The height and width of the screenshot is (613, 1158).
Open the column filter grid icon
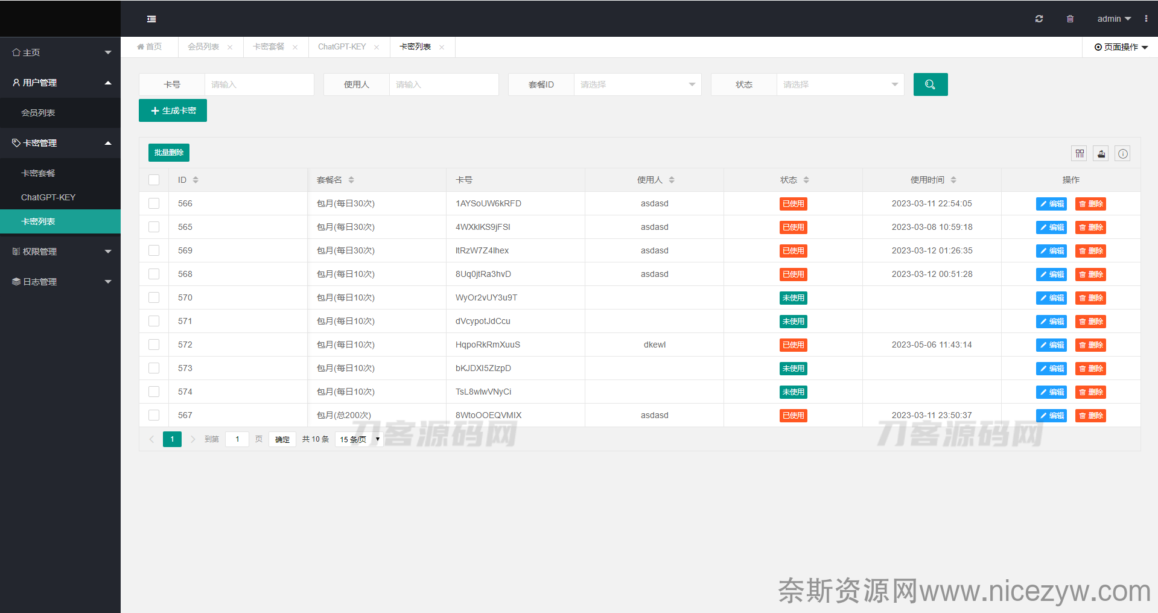1080,154
